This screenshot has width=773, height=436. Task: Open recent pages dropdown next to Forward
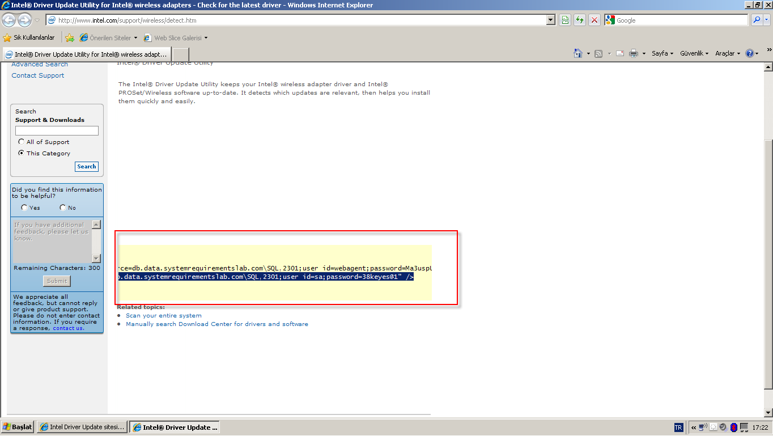(x=37, y=20)
